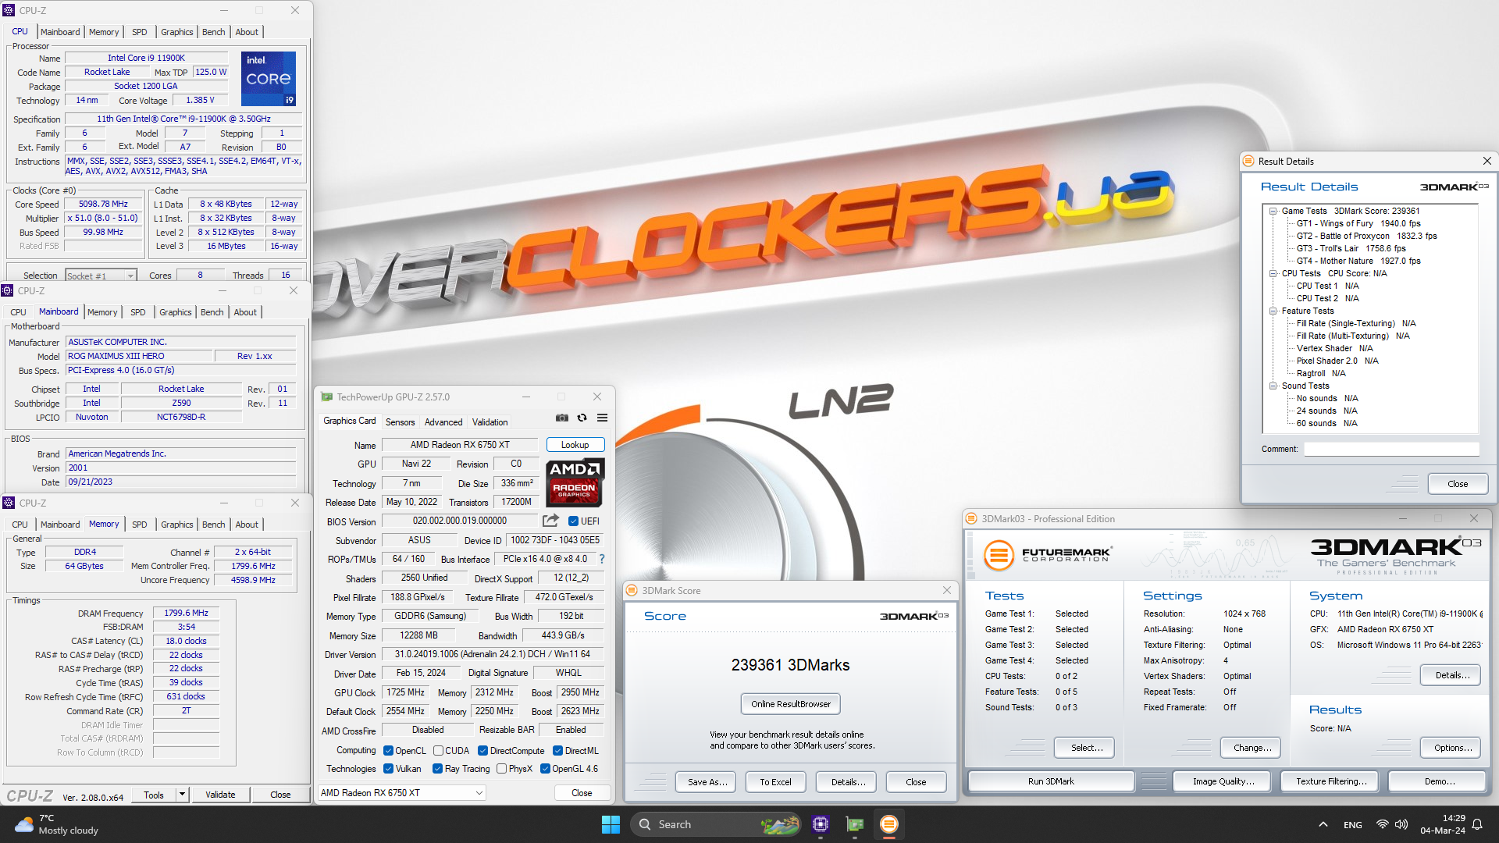1499x843 pixels.
Task: Collapse the Feature Tests tree node
Action: (1273, 311)
